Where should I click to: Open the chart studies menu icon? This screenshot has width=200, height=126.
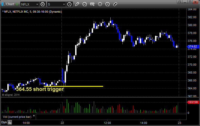tap(85, 4)
